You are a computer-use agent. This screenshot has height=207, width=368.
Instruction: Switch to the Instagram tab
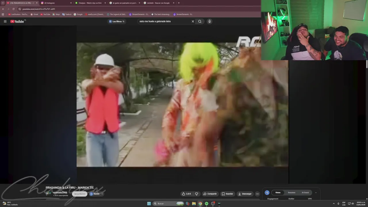tap(56, 3)
